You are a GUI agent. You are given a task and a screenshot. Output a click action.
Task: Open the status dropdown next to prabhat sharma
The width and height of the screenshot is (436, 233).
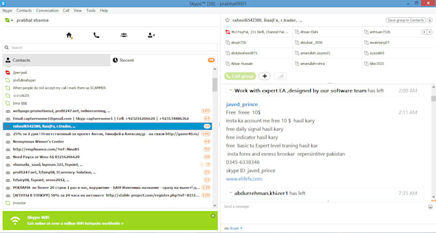9,21
